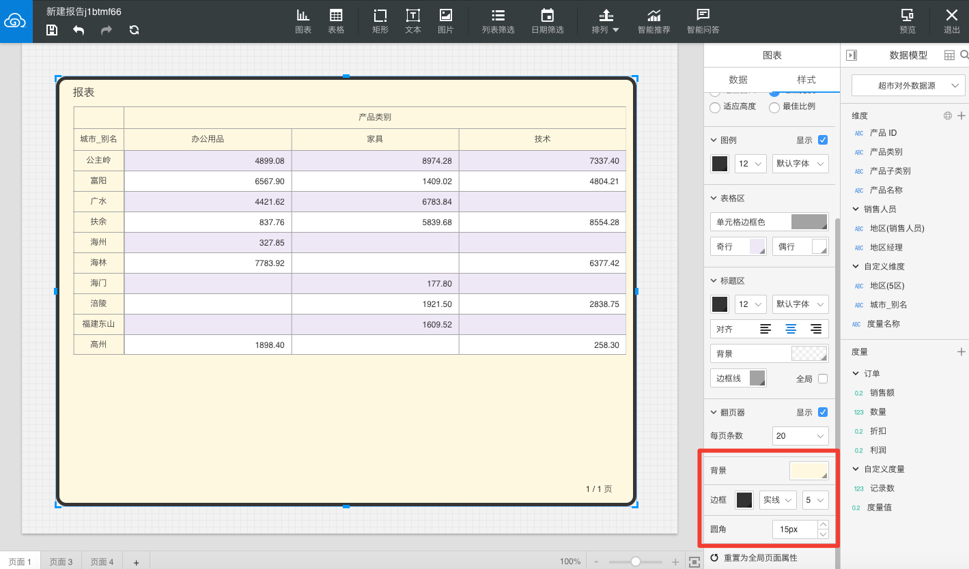Enable the 全局 checkbox next to 边框线

click(823, 379)
